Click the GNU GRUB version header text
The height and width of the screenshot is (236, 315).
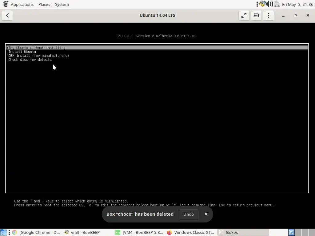(156, 36)
